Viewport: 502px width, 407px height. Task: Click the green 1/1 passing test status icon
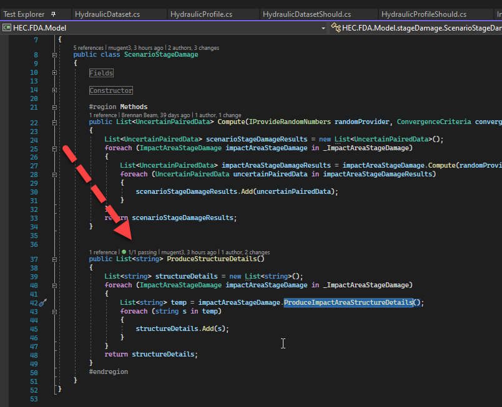point(124,252)
